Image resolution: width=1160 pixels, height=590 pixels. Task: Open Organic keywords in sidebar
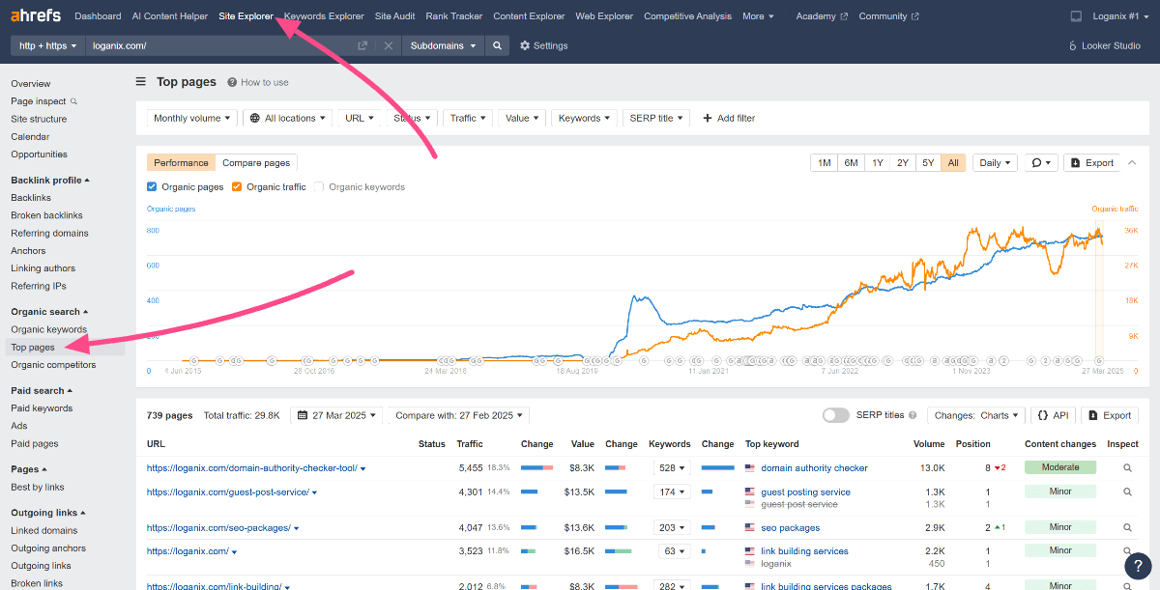48,330
